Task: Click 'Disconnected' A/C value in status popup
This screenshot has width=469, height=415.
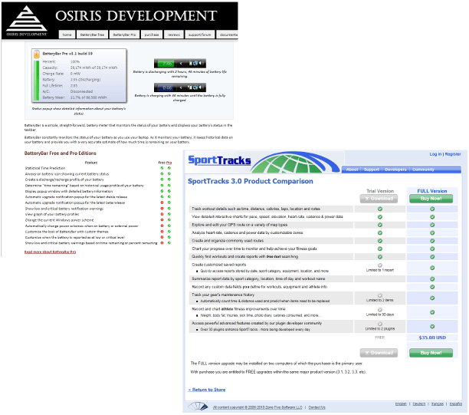Action: (x=81, y=91)
